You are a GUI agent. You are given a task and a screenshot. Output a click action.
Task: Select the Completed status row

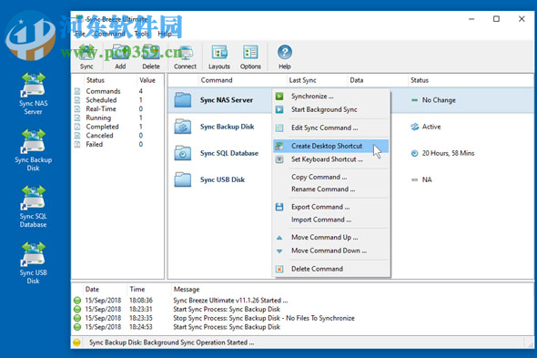click(118, 127)
